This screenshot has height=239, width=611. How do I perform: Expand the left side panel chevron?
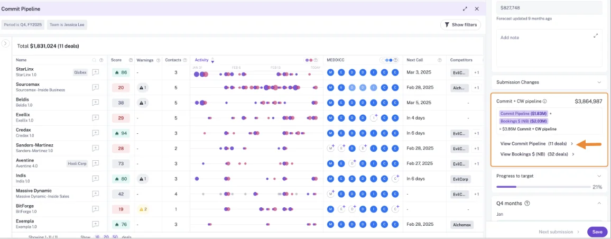[x=5, y=43]
